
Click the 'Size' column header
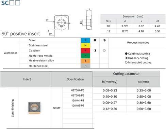[x=109, y=21]
